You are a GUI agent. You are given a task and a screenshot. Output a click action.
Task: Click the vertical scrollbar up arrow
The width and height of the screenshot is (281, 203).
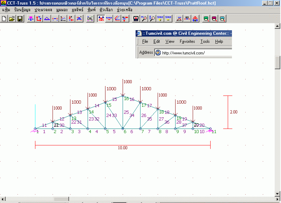click(277, 26)
